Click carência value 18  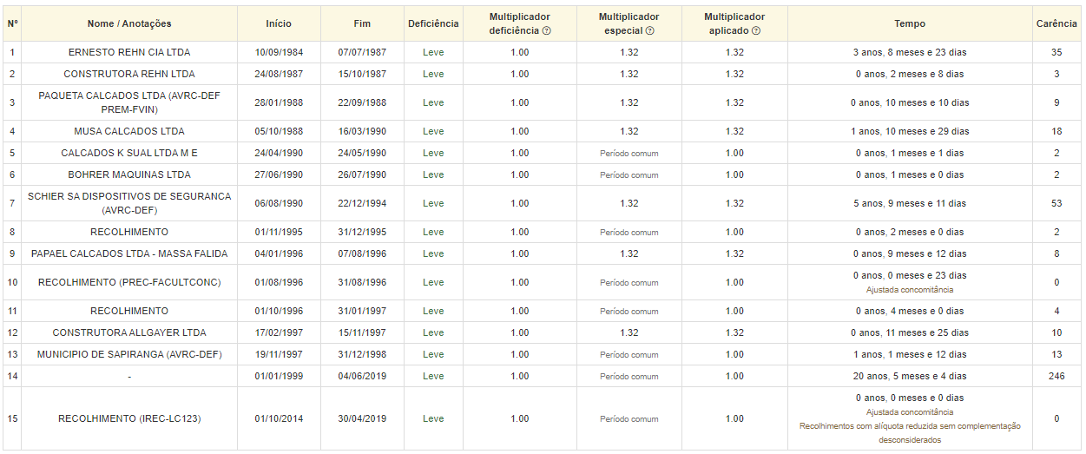[x=1056, y=131]
